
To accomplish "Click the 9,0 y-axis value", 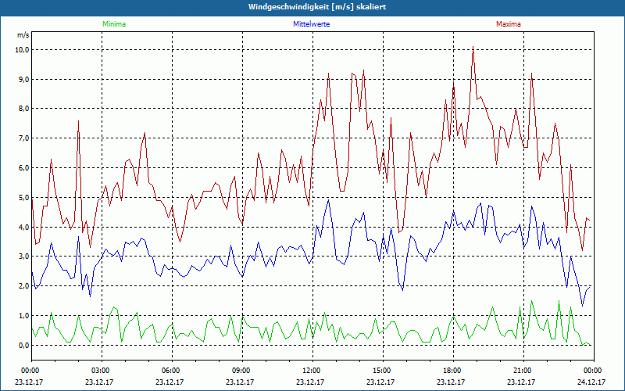I will pos(23,80).
